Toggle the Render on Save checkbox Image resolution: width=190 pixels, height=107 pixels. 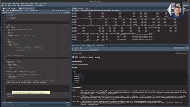[13, 11]
